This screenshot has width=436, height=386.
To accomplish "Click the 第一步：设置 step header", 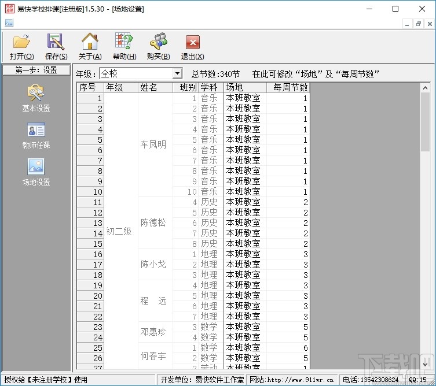I will [36, 70].
